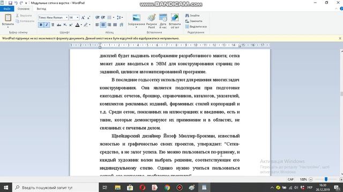
Task: Open the quick access toolbar customization arrow
Action: pos(26,3)
